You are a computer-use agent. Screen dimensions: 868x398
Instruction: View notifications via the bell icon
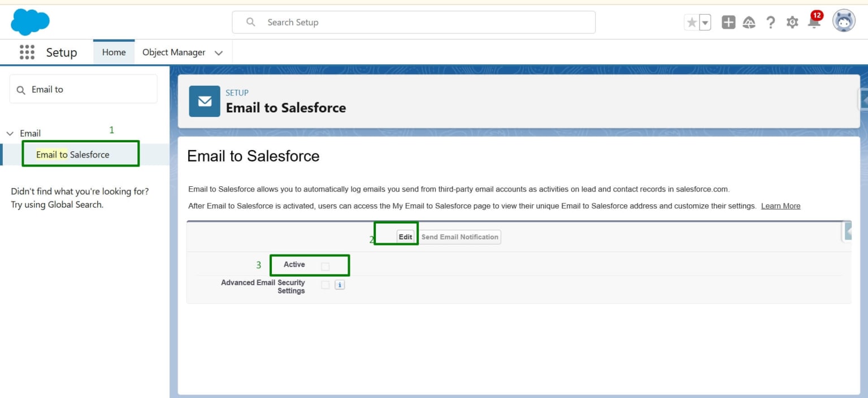(x=814, y=21)
